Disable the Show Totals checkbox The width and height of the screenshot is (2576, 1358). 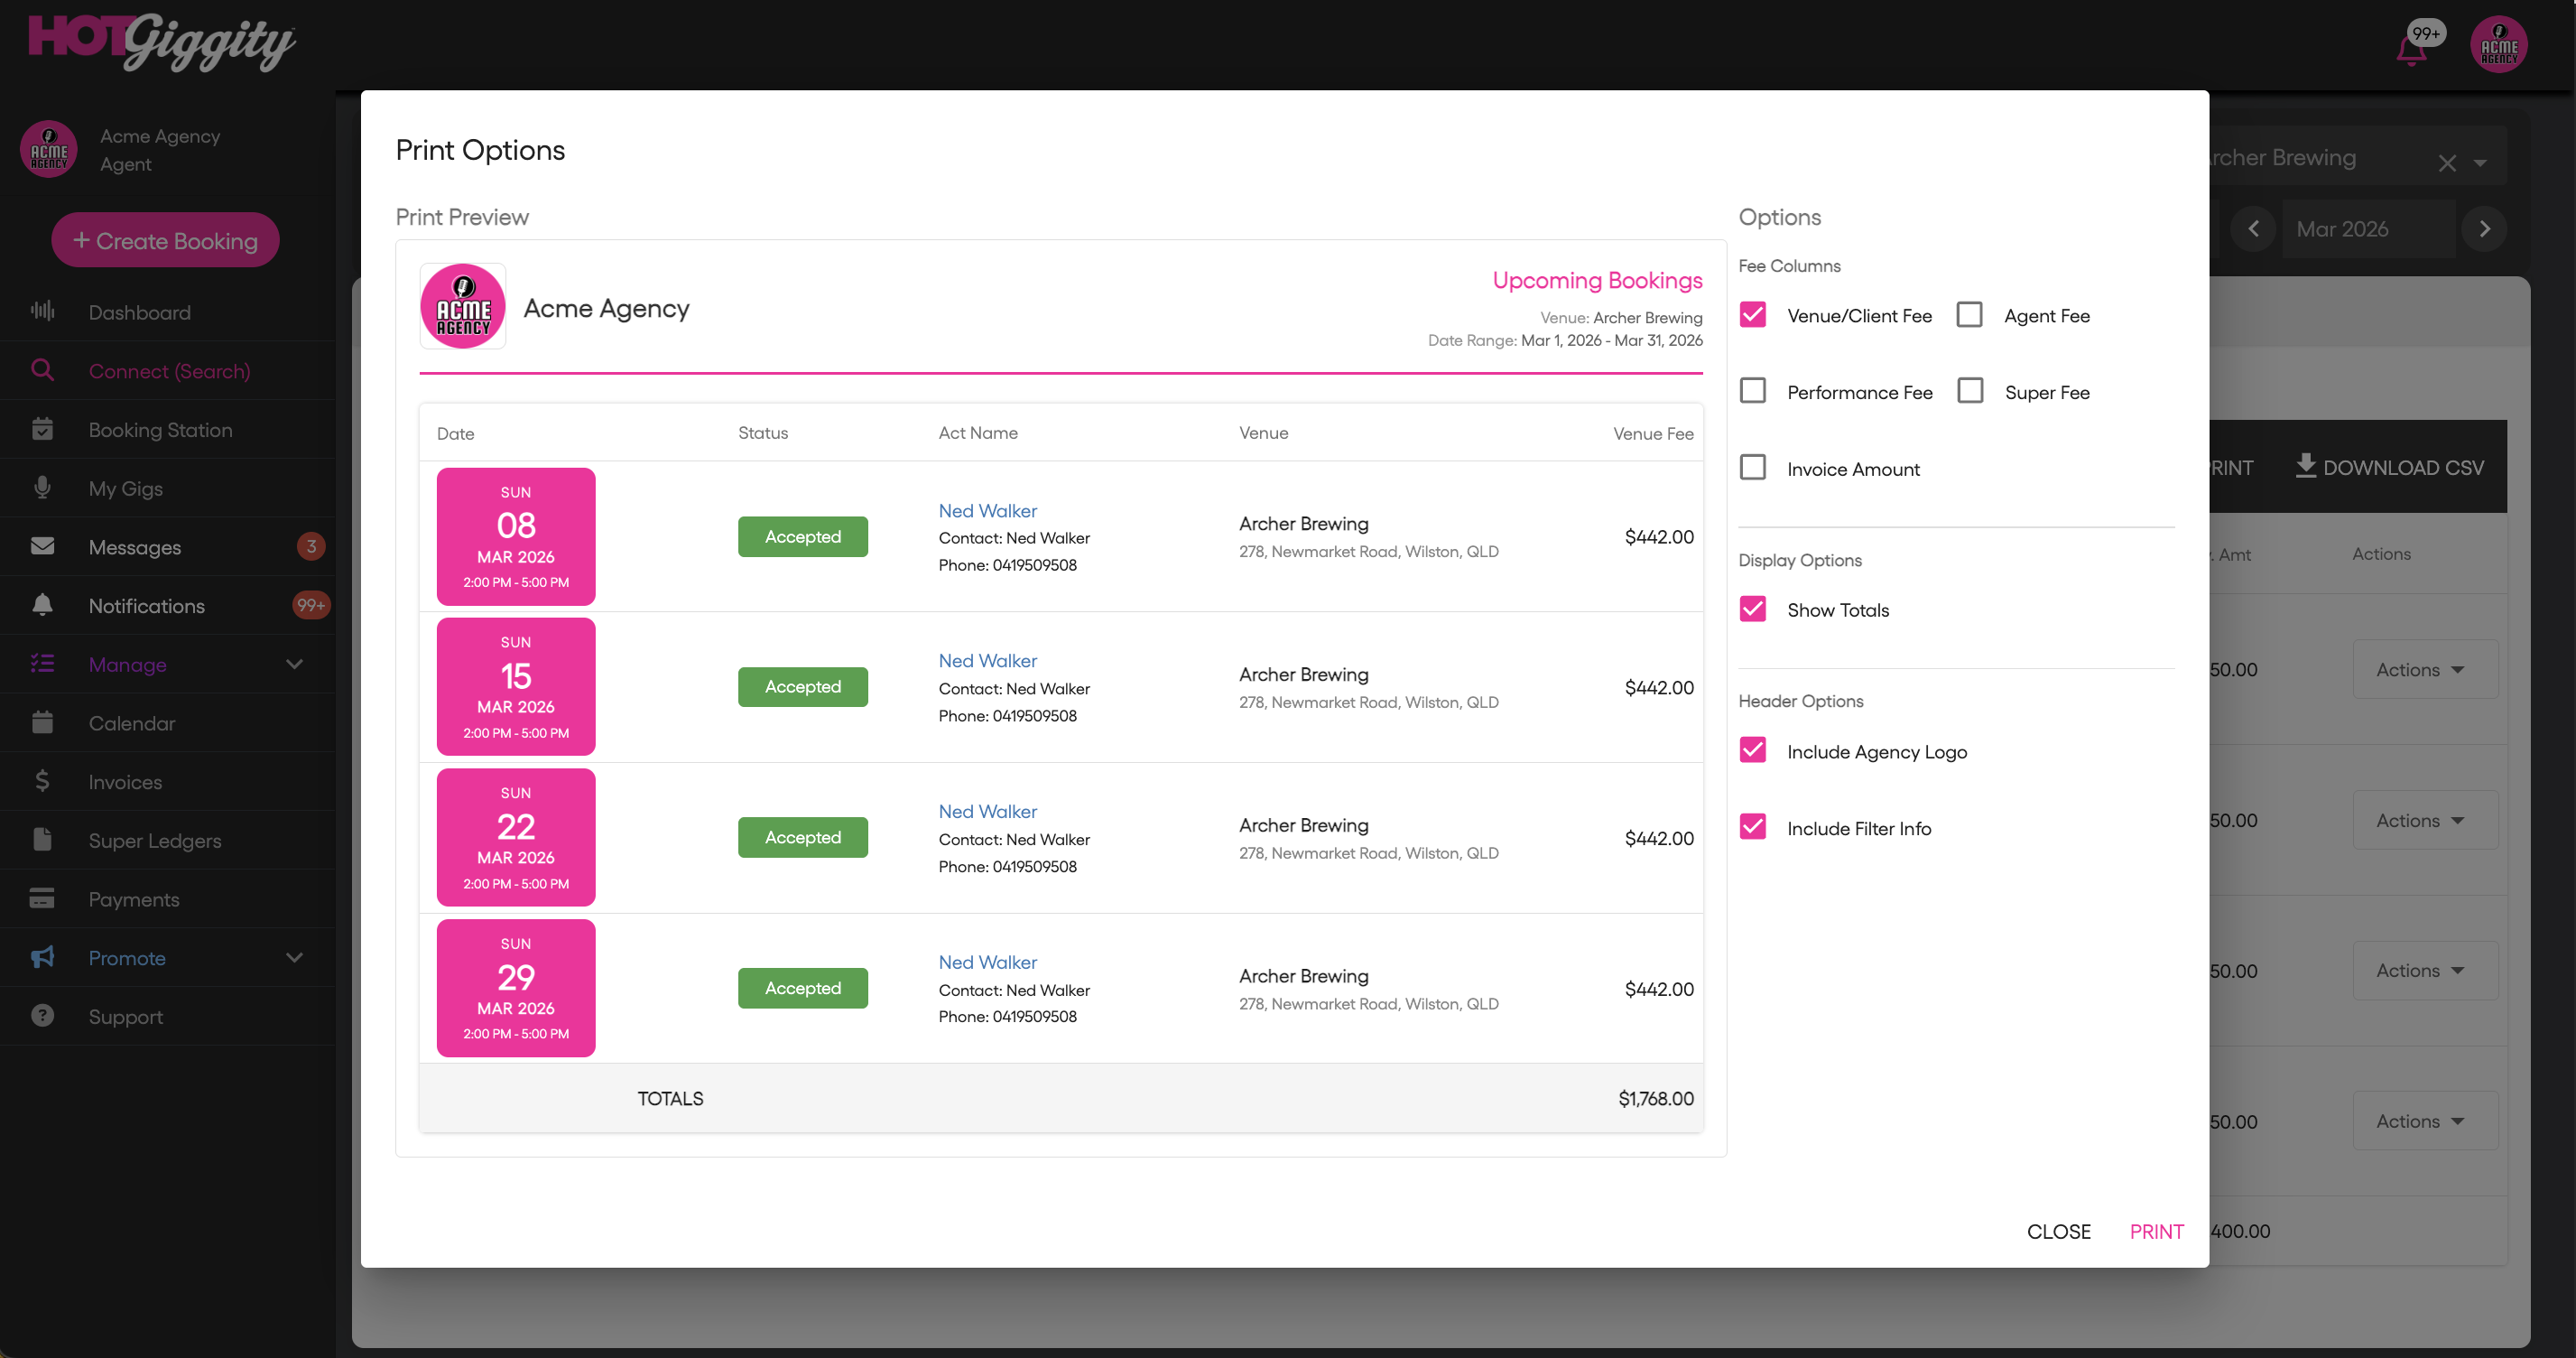[x=1753, y=609]
